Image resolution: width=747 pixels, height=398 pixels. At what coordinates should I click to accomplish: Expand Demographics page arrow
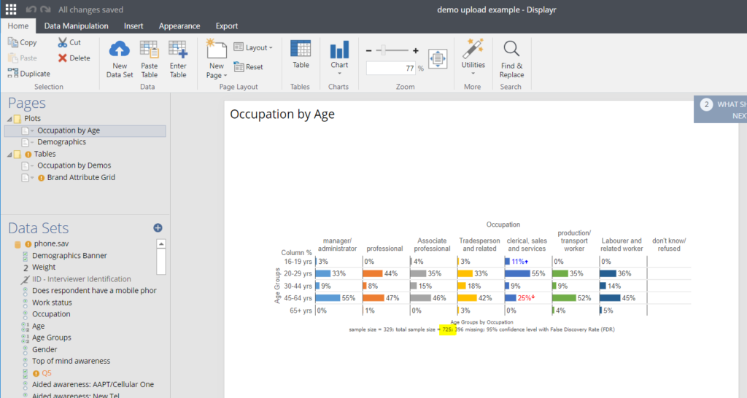coord(32,142)
